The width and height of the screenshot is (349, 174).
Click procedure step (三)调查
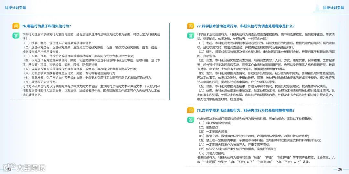pos(266,64)
